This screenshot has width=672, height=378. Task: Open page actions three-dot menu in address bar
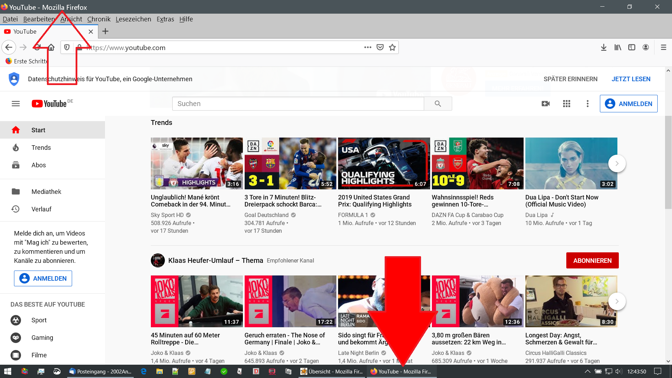[x=367, y=47]
